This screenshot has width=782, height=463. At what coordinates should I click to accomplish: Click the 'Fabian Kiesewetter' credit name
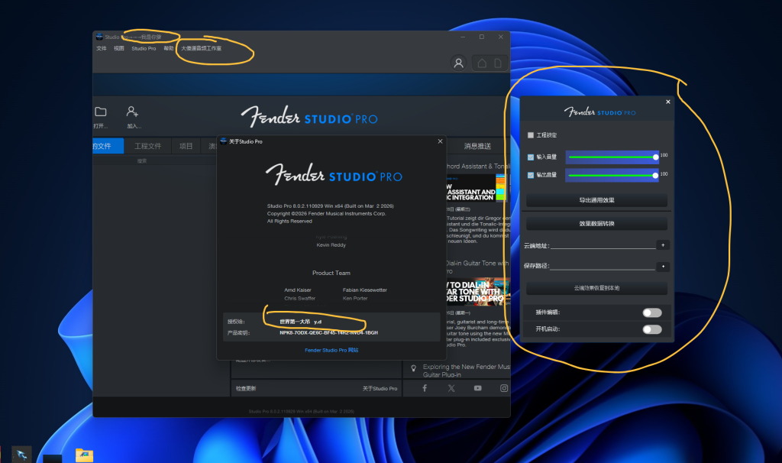[364, 290]
